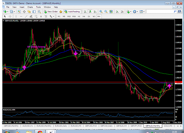This screenshot has height=133, width=184.
Task: Toggle the AutoTrading button
Action: point(72,12)
